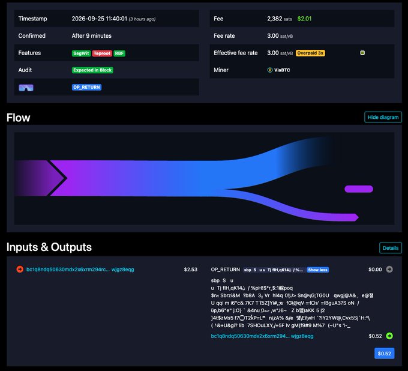
Task: Click the truncated OP_RETURN data preview
Action: (273, 270)
